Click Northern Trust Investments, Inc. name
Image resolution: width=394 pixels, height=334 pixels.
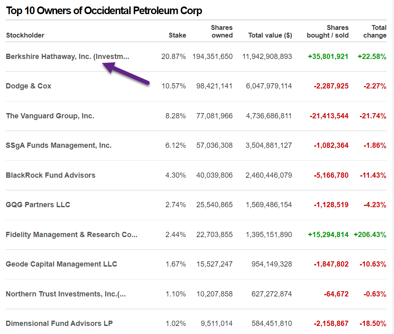(66, 294)
